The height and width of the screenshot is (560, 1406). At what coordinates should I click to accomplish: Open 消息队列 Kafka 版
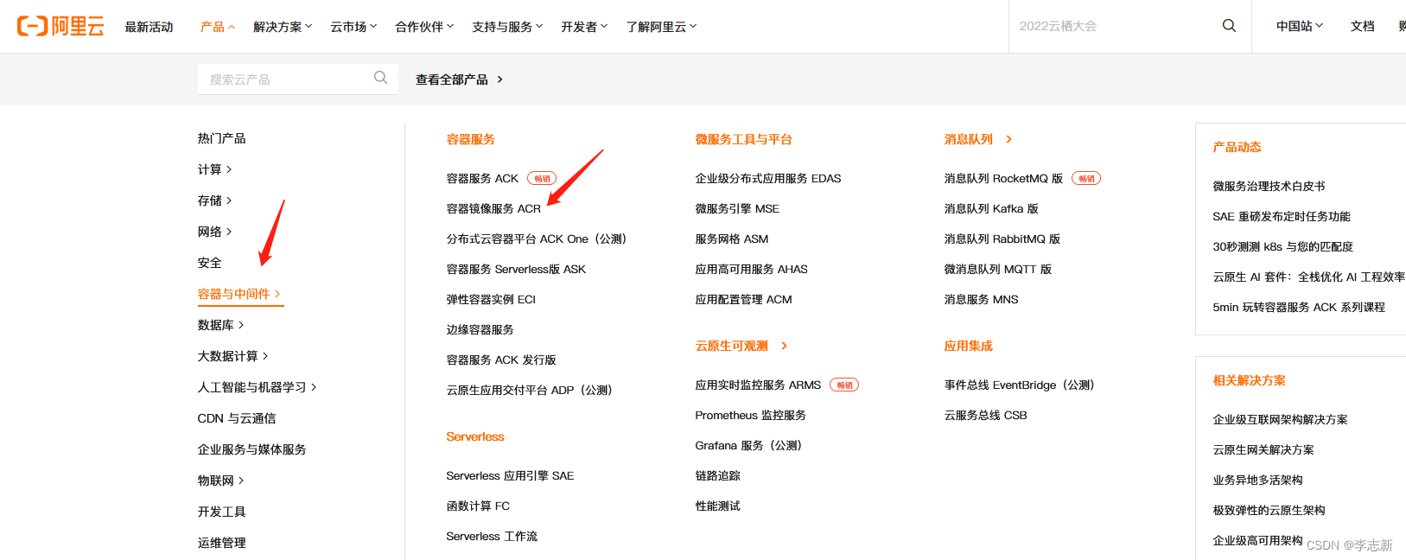click(991, 209)
